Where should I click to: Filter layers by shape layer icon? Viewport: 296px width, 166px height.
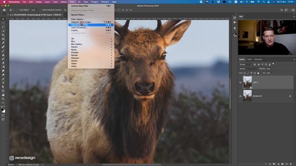point(266,65)
